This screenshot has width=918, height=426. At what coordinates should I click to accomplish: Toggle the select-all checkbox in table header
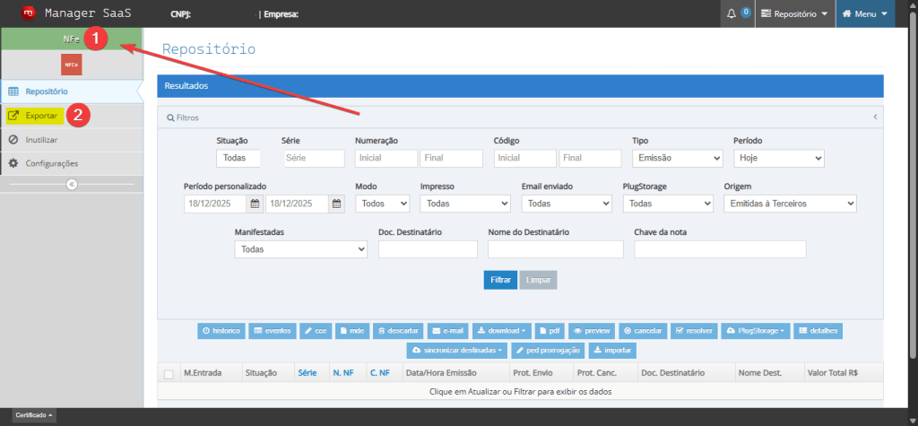pos(169,373)
